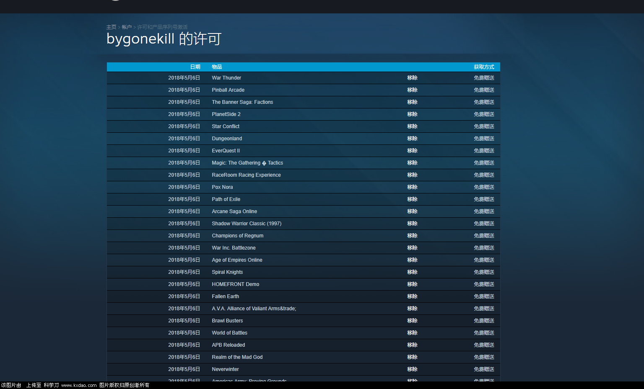Click 移除 for Shadow Warrior Classic (1997)
The image size is (644, 389).
(412, 224)
